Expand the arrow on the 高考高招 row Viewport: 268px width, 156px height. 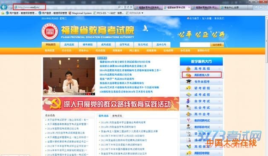tap(219, 69)
